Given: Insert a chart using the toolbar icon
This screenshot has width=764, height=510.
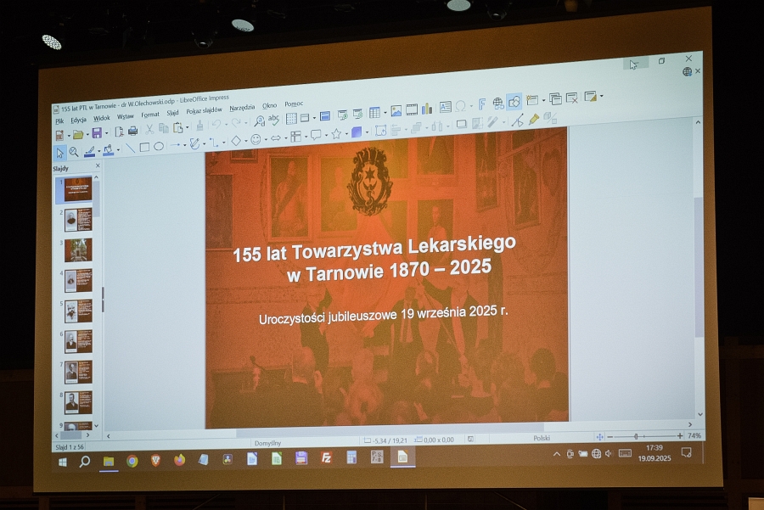Looking at the screenshot, I should click(x=426, y=109).
